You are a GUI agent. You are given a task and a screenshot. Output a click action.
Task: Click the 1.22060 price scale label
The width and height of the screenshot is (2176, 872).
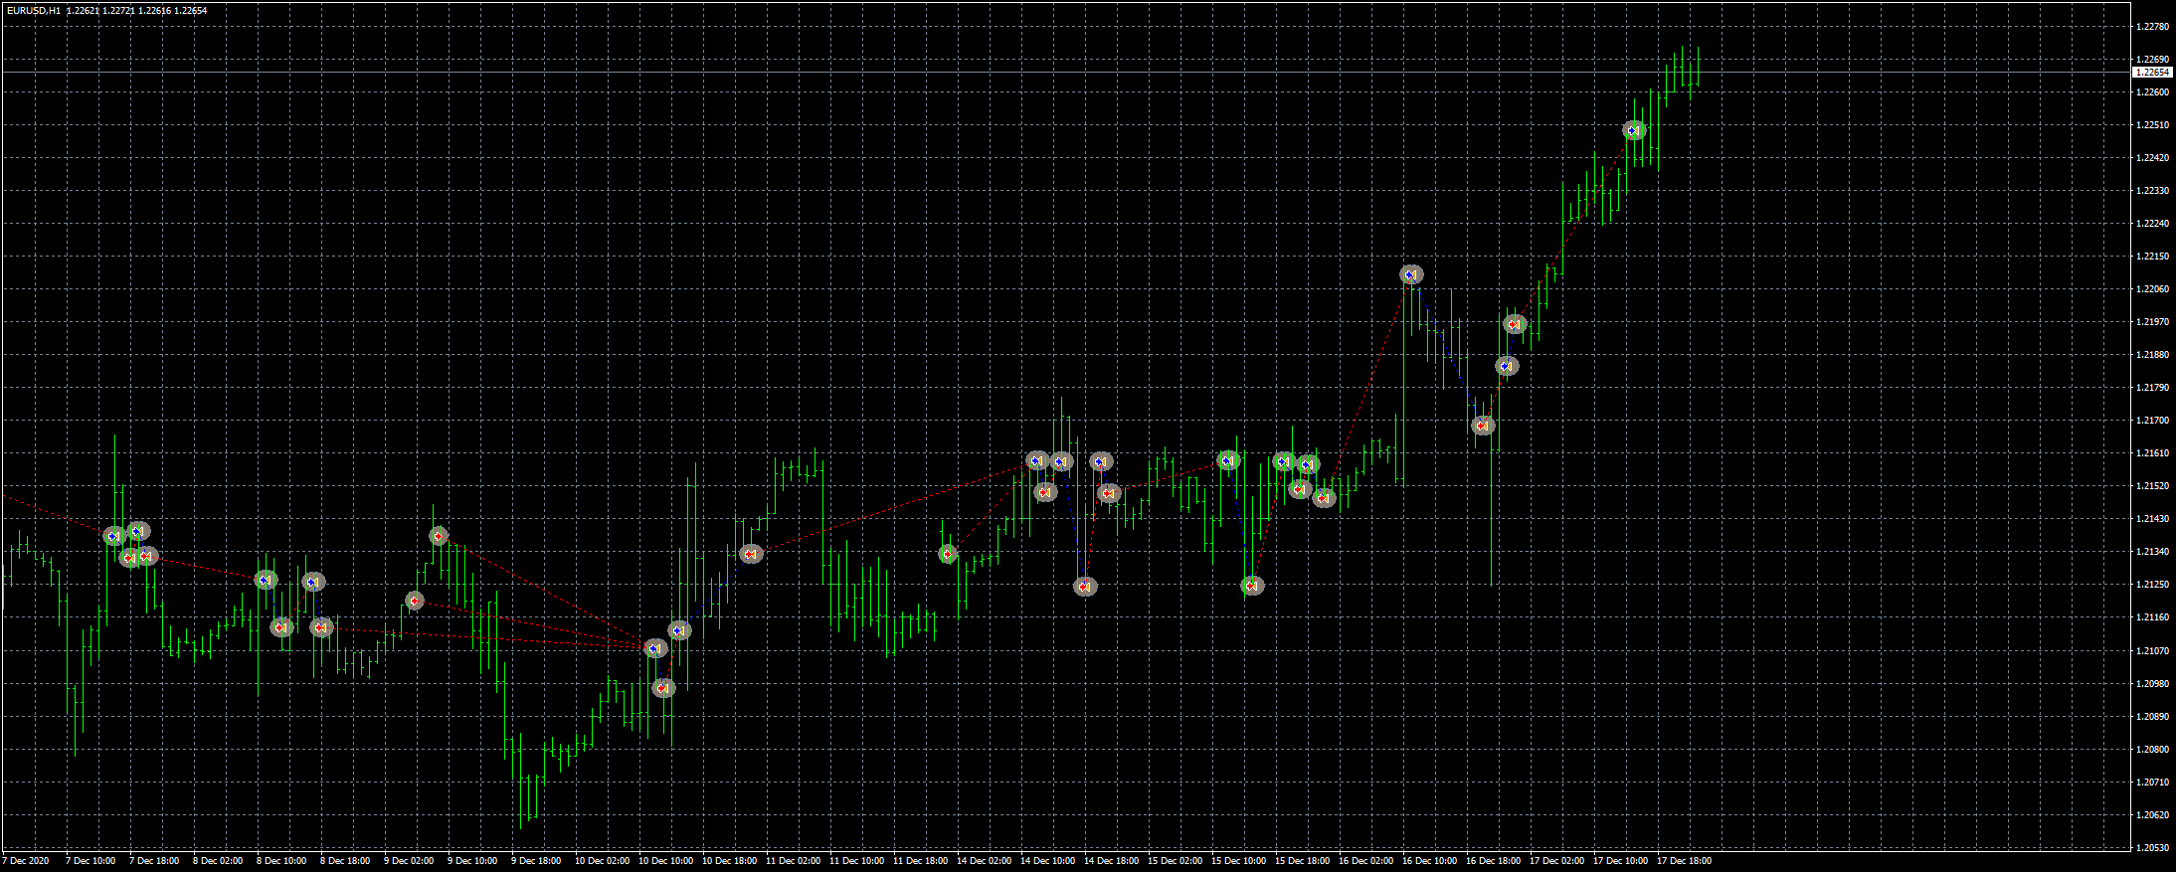(2152, 289)
